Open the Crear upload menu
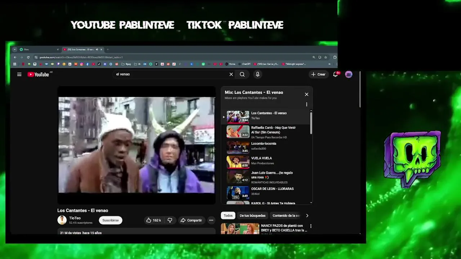The width and height of the screenshot is (461, 259). click(318, 74)
